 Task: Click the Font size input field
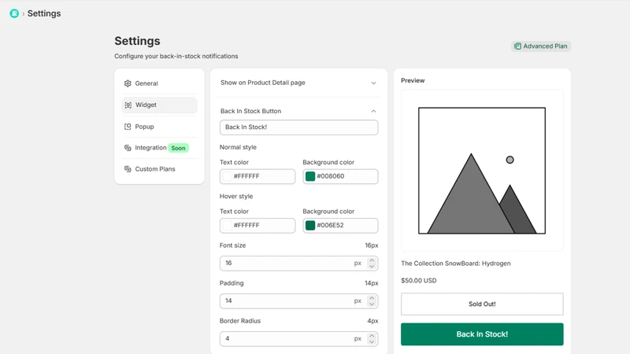coord(298,264)
